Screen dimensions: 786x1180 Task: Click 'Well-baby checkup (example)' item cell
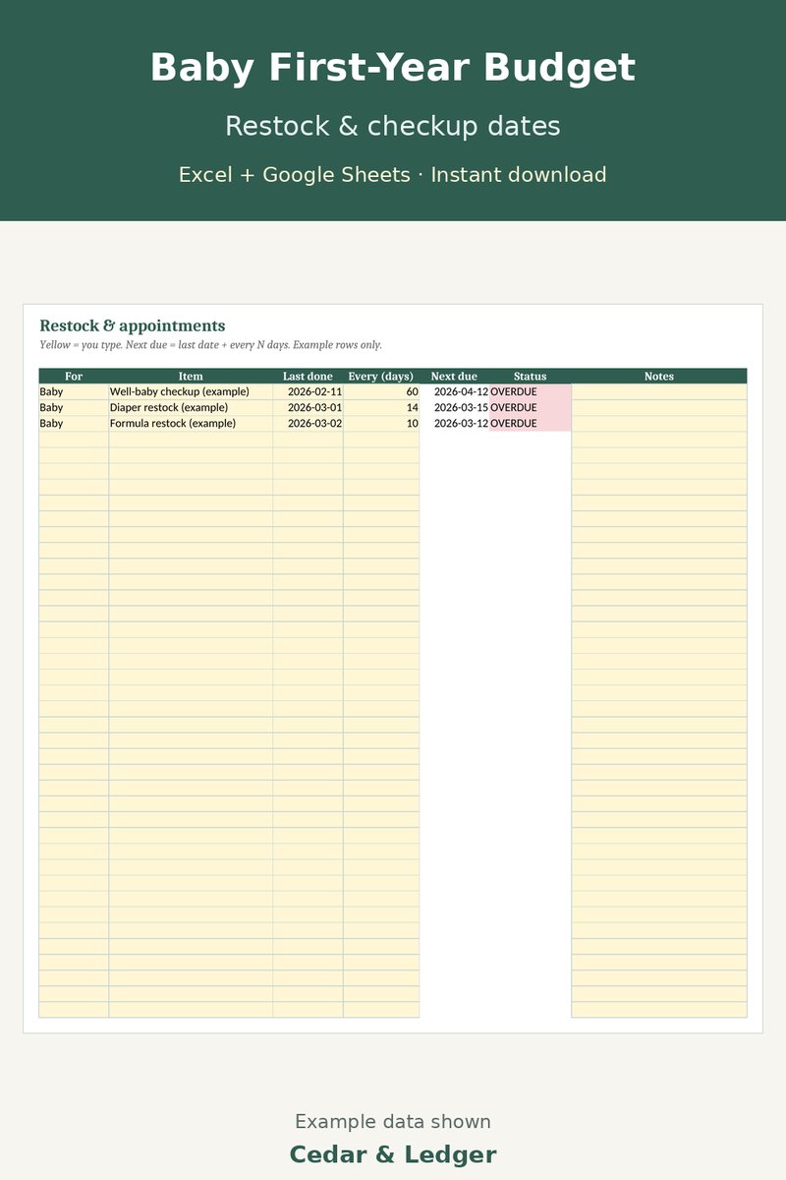tap(191, 391)
